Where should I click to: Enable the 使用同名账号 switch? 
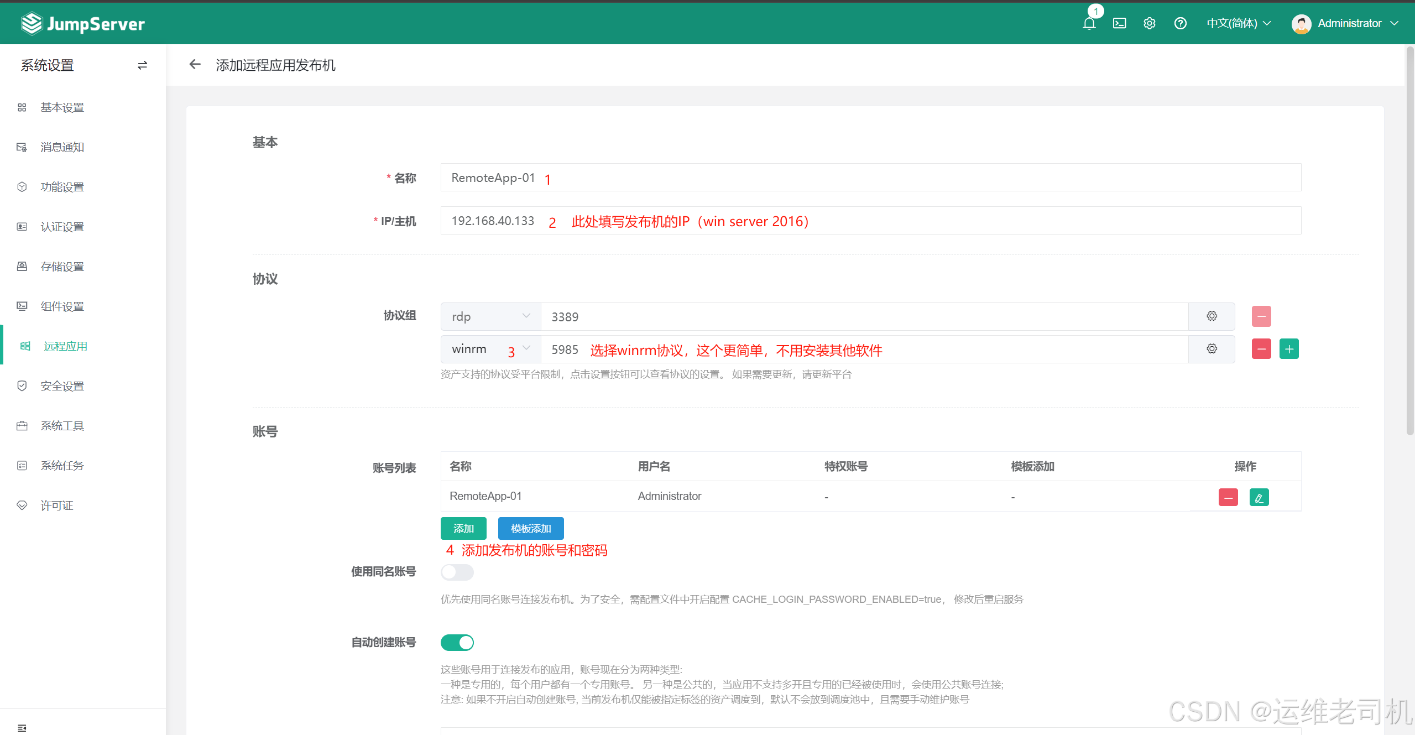tap(457, 572)
